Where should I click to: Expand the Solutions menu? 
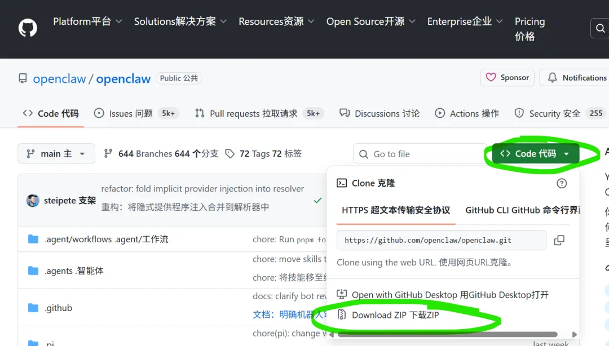click(x=180, y=21)
